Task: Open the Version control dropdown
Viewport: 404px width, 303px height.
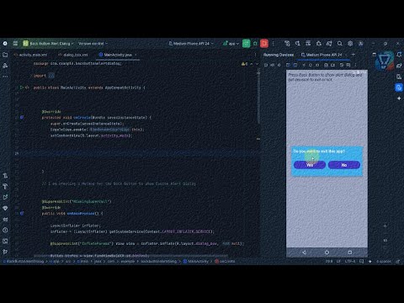Action: (x=93, y=44)
